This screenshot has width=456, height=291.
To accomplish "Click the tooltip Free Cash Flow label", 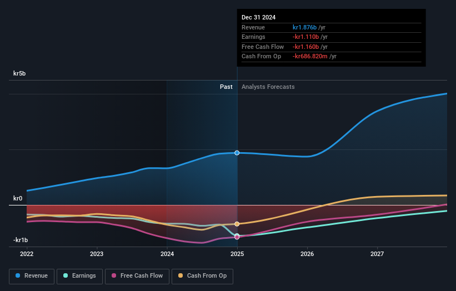I will pyautogui.click(x=263, y=47).
